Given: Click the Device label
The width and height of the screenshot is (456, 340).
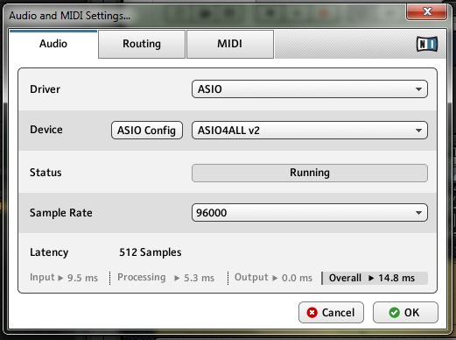Looking at the screenshot, I should pyautogui.click(x=46, y=130).
